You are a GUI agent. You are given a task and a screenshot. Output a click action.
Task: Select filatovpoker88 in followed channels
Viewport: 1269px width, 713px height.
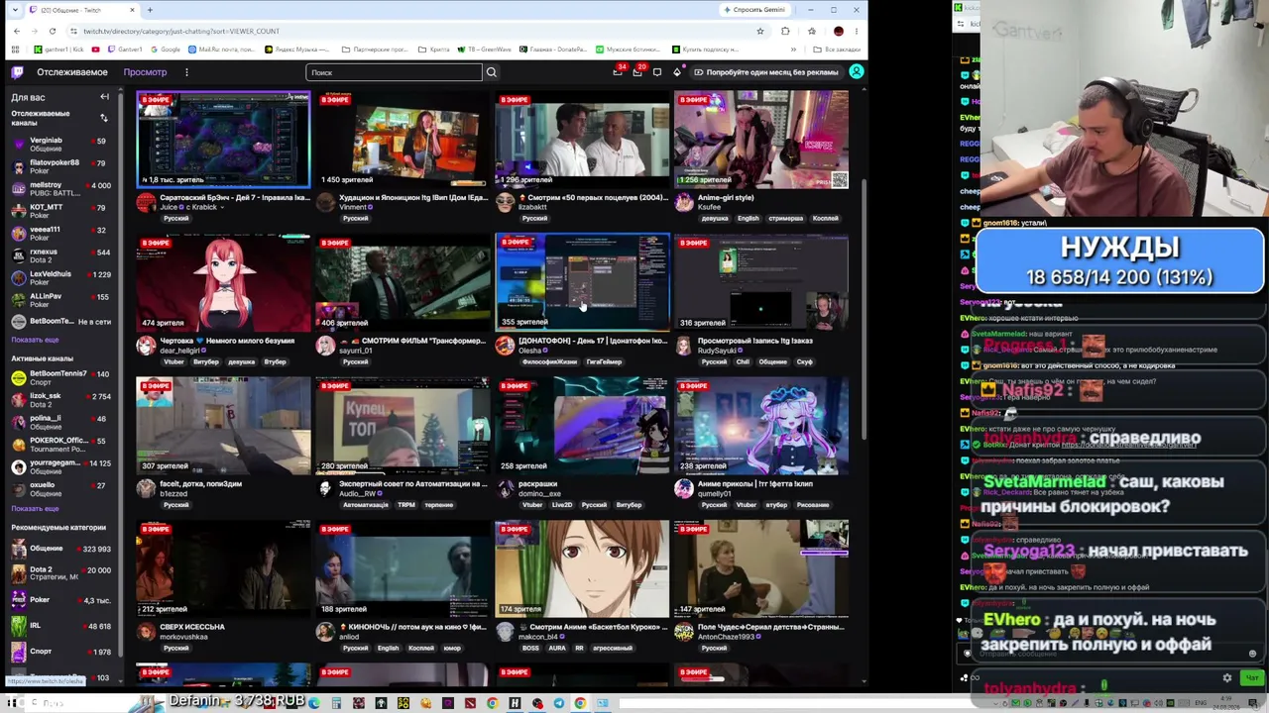click(x=61, y=166)
